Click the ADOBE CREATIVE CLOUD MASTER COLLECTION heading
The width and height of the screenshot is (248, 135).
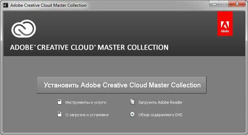click(x=89, y=47)
